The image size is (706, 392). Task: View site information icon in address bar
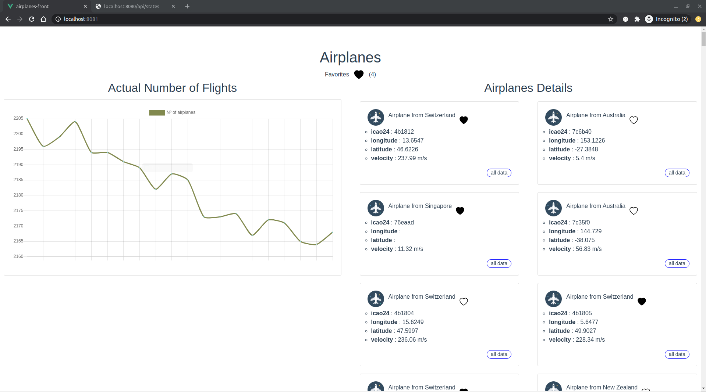tap(58, 19)
